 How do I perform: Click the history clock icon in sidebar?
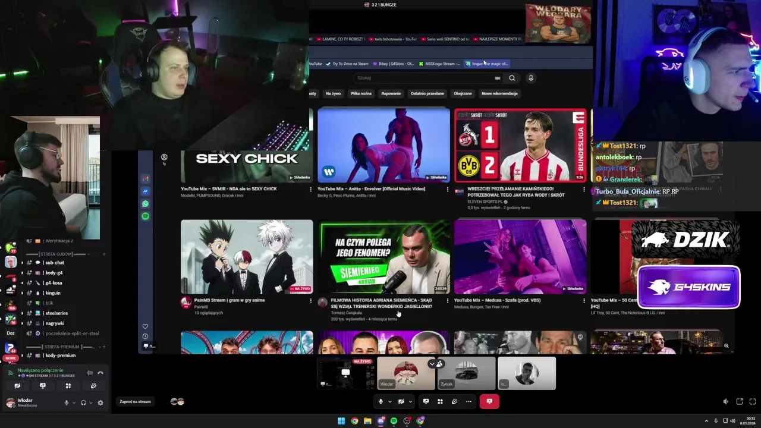145,336
